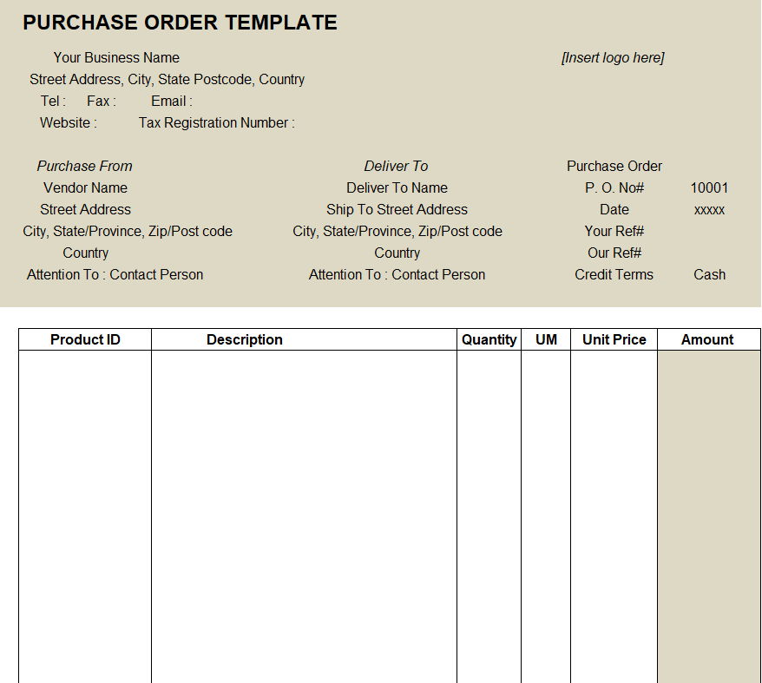Click the Deliver To Name cell
762x683 pixels.
pos(397,187)
